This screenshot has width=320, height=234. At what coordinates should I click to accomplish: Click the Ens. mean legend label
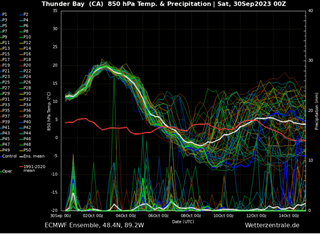(x=34, y=156)
